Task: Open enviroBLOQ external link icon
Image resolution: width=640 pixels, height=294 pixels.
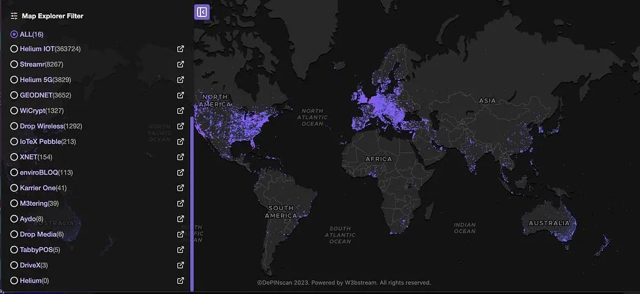Action: pos(180,172)
